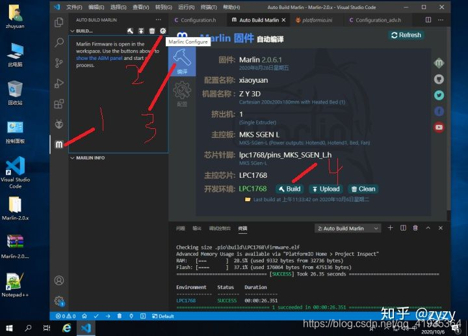Select the hammer compile tab in ABM panel
This screenshot has width=468, height=336.
pos(182,62)
